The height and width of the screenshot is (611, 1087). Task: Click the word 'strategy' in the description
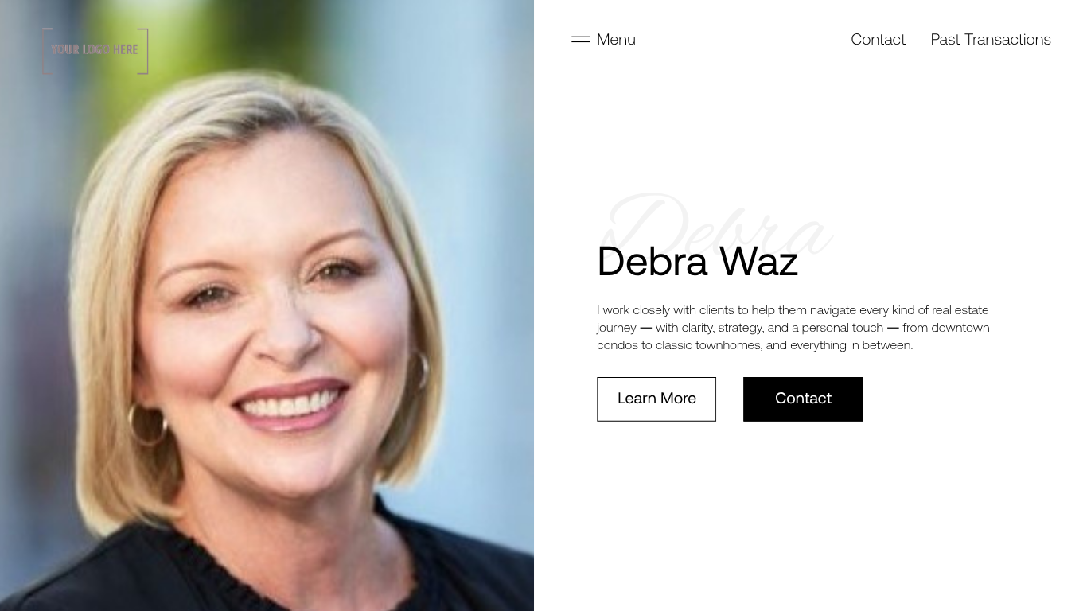coord(740,328)
